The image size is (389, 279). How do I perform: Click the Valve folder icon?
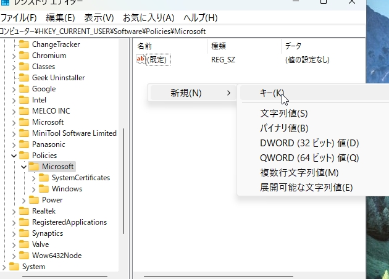click(24, 244)
